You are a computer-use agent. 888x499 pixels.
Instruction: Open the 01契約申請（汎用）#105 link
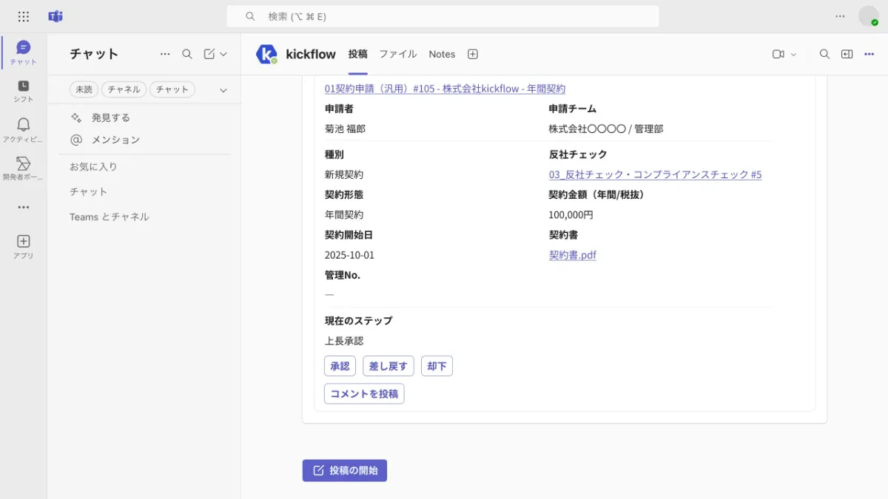445,89
